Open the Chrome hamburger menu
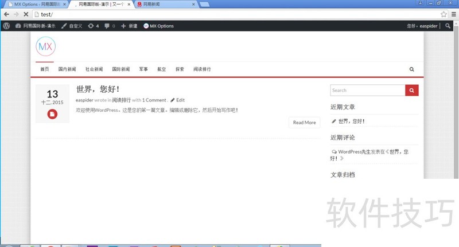The image size is (459, 247). pyautogui.click(x=454, y=14)
